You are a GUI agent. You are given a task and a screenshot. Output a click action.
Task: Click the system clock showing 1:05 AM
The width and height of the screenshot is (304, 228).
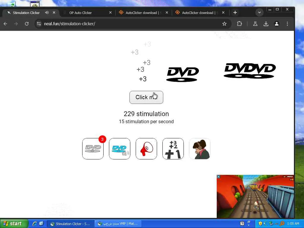[x=293, y=224]
